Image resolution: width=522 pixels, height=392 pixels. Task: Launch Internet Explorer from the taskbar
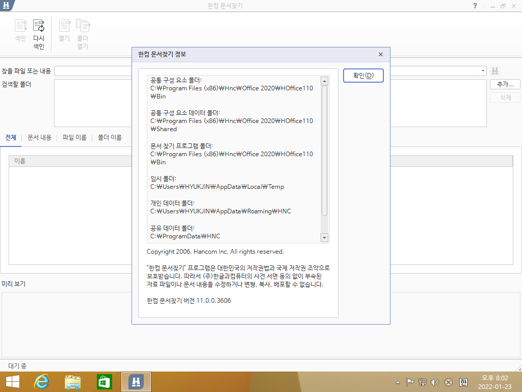[x=41, y=382]
